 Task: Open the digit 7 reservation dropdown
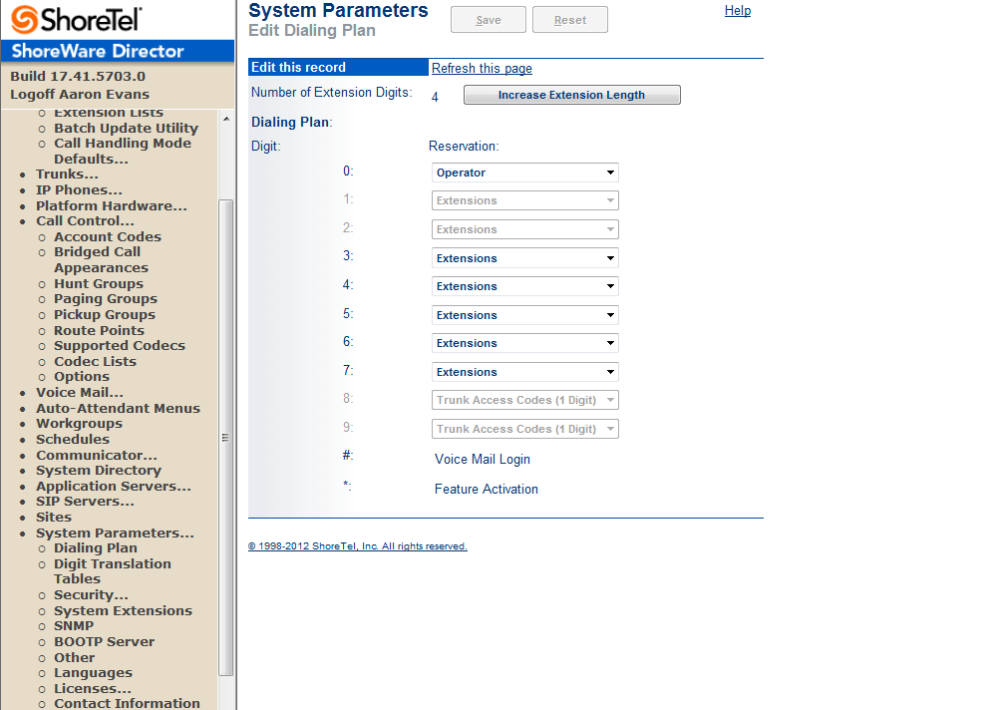[525, 372]
